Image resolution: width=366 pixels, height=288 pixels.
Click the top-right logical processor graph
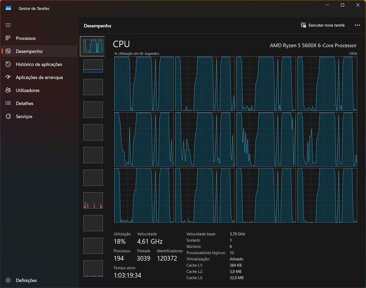click(x=327, y=84)
